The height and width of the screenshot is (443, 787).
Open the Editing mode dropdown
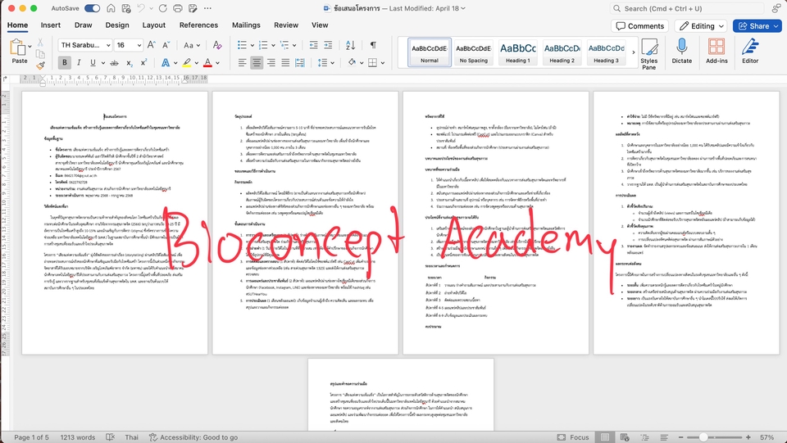tap(702, 26)
